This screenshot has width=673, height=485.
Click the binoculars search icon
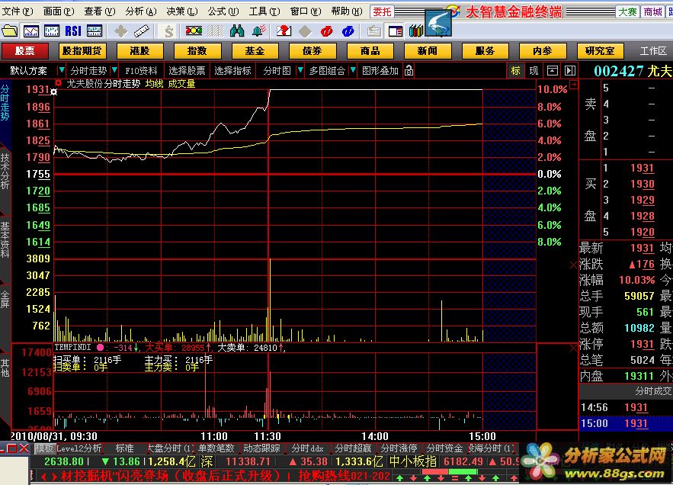click(x=237, y=31)
